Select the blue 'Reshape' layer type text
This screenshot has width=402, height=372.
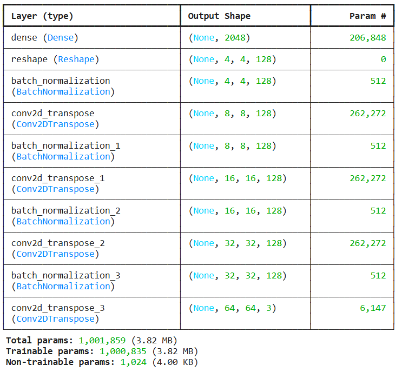click(78, 59)
